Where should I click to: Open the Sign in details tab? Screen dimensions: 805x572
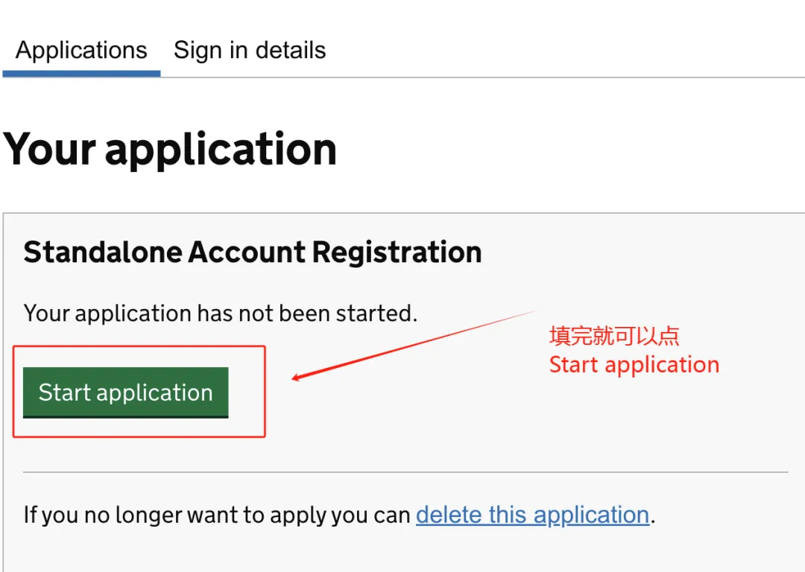pyautogui.click(x=250, y=51)
